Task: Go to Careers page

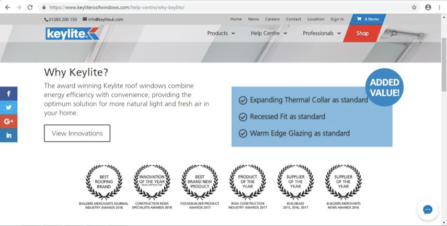Action: [x=272, y=19]
